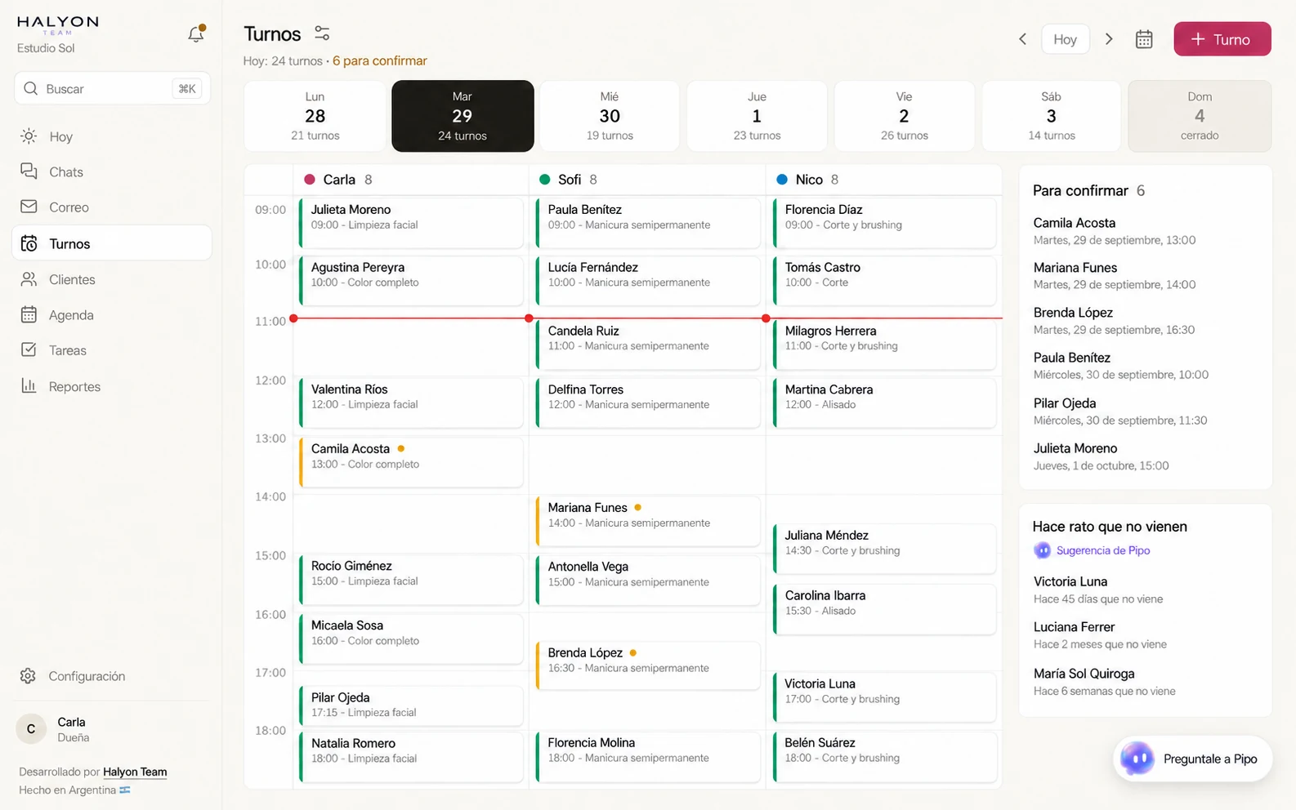Open Julieta Moreno 09:00 Limpieza facial card
Screen dimensions: 1296x810
(411, 223)
